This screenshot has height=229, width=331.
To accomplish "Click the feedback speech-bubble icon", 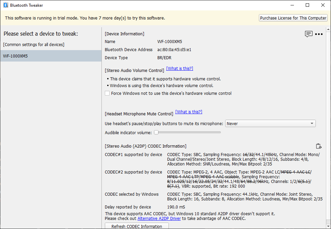I will click(308, 34).
